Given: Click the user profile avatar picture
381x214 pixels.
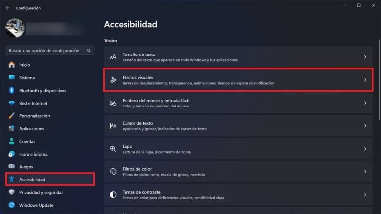Looking at the screenshot, I should coord(15,28).
